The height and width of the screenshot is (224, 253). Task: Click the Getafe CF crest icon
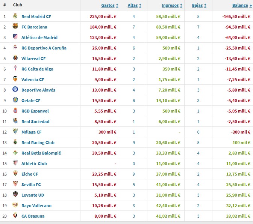pyautogui.click(x=15, y=100)
